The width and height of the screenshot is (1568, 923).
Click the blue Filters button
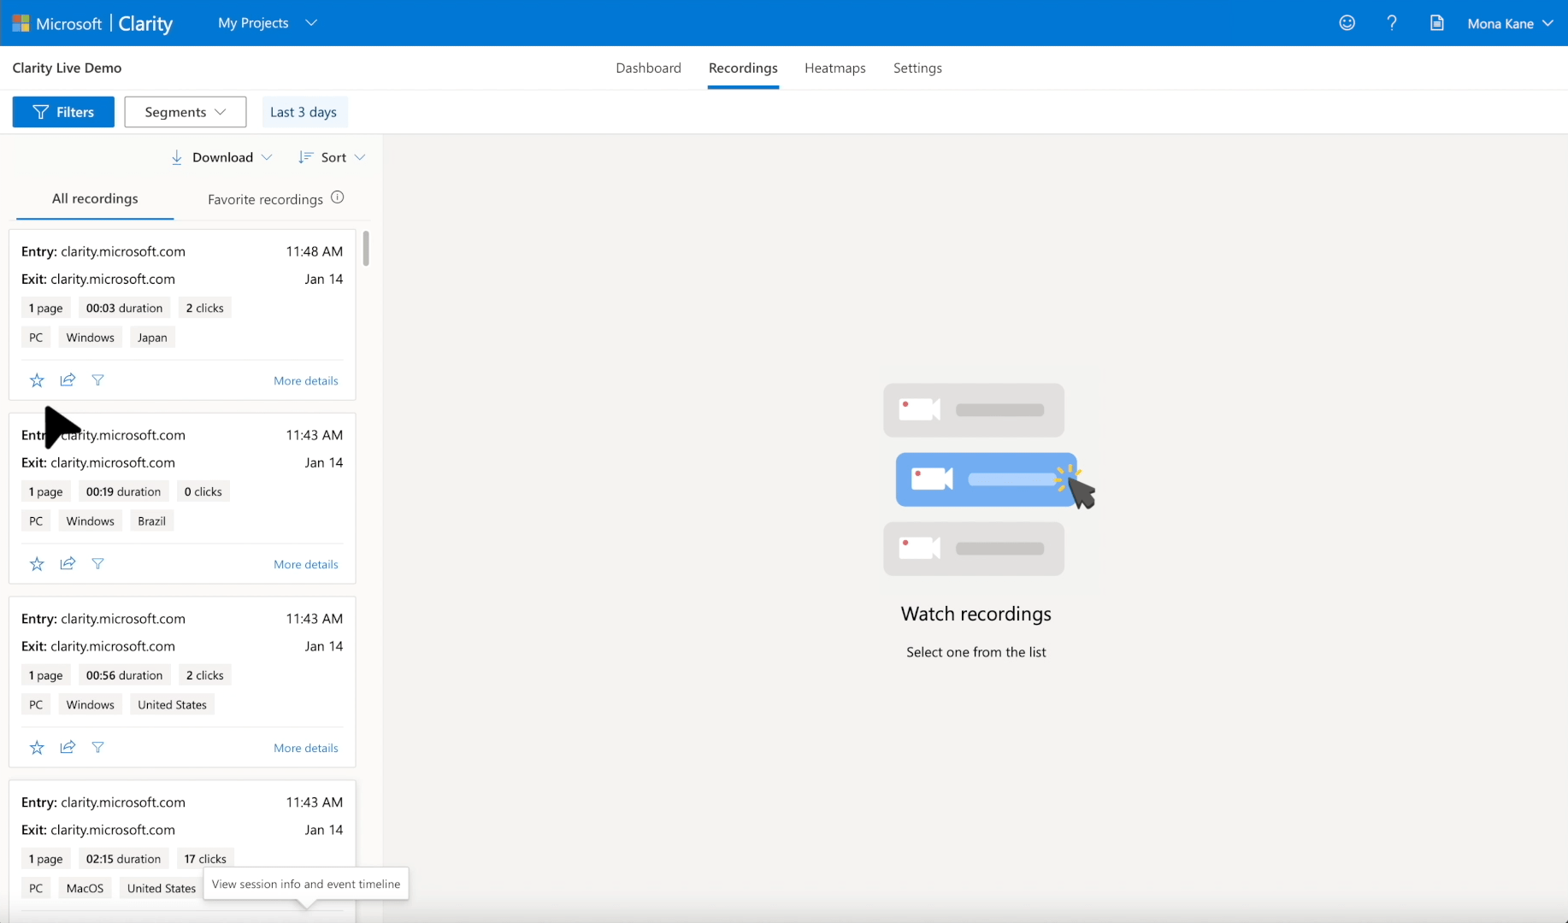click(x=63, y=112)
